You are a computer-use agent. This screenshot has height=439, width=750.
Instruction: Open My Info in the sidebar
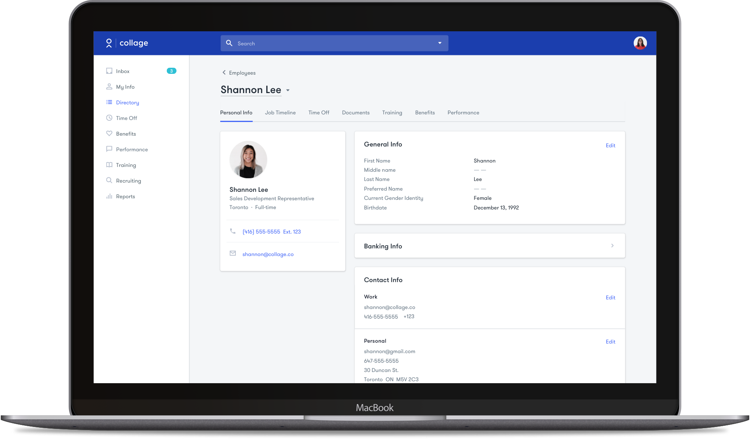[x=125, y=87]
